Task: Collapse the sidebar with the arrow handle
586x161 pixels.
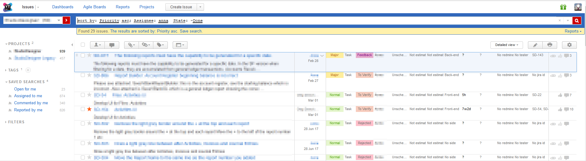Action: pos(72,45)
